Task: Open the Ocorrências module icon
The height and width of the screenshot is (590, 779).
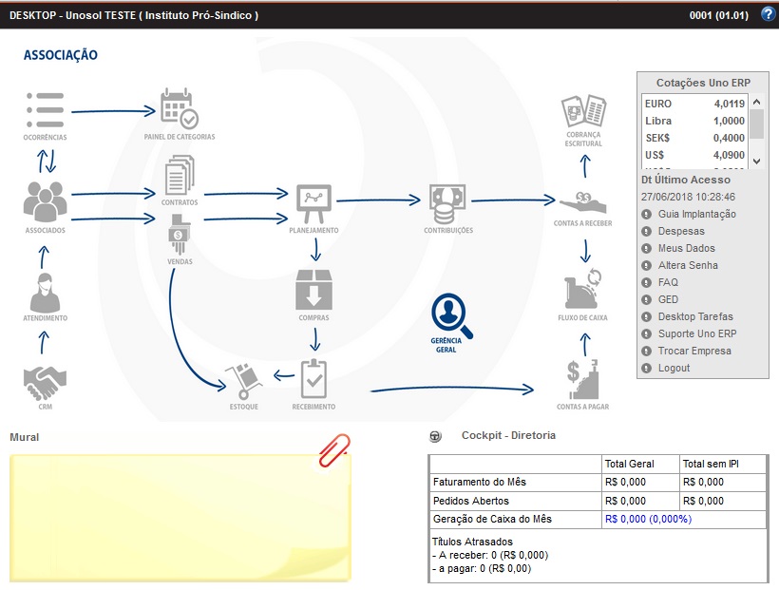Action: 45,110
